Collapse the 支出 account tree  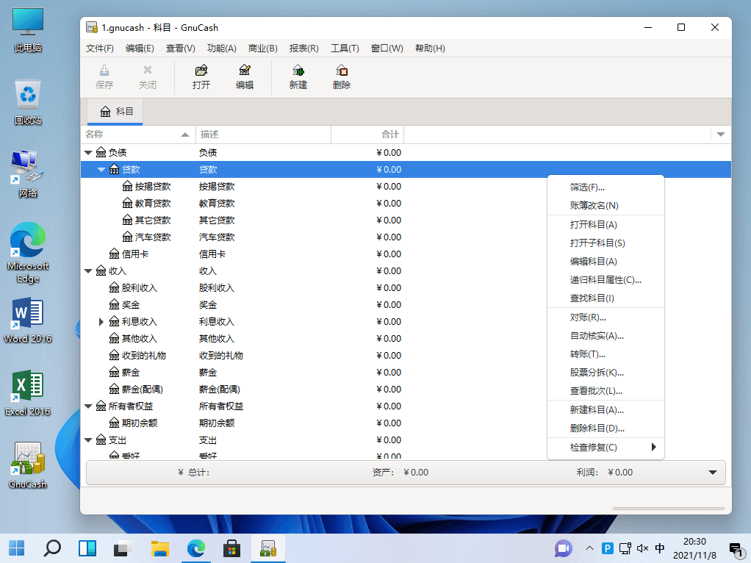[x=88, y=440]
